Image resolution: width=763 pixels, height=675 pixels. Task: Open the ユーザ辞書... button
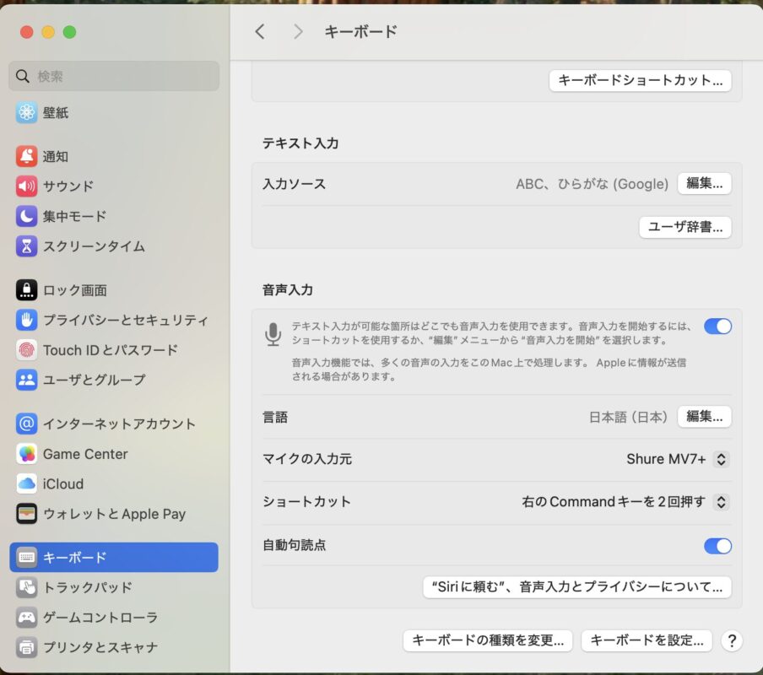(685, 227)
